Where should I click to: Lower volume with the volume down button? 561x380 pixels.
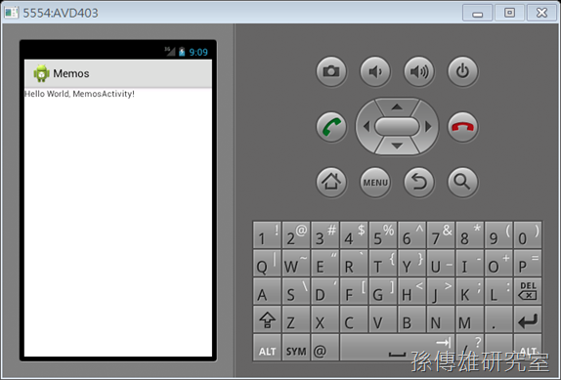click(x=375, y=71)
